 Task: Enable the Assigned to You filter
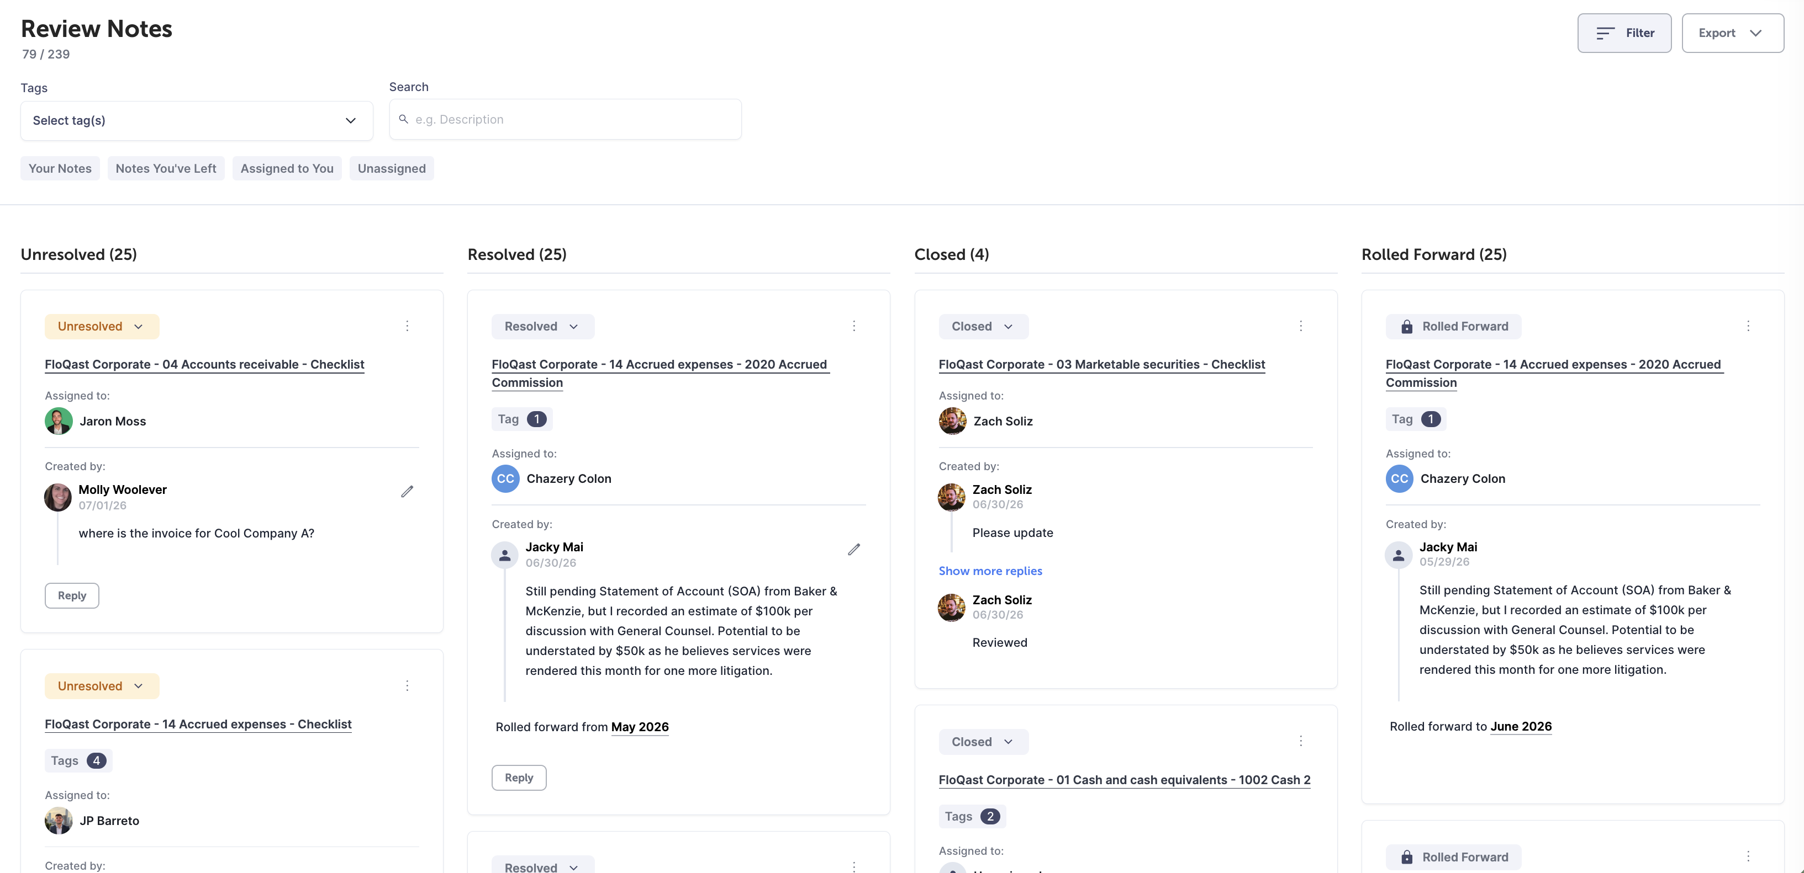pos(287,168)
